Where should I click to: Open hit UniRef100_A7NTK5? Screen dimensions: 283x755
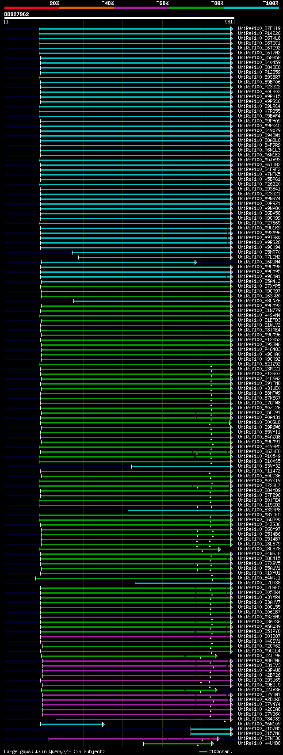click(259, 175)
